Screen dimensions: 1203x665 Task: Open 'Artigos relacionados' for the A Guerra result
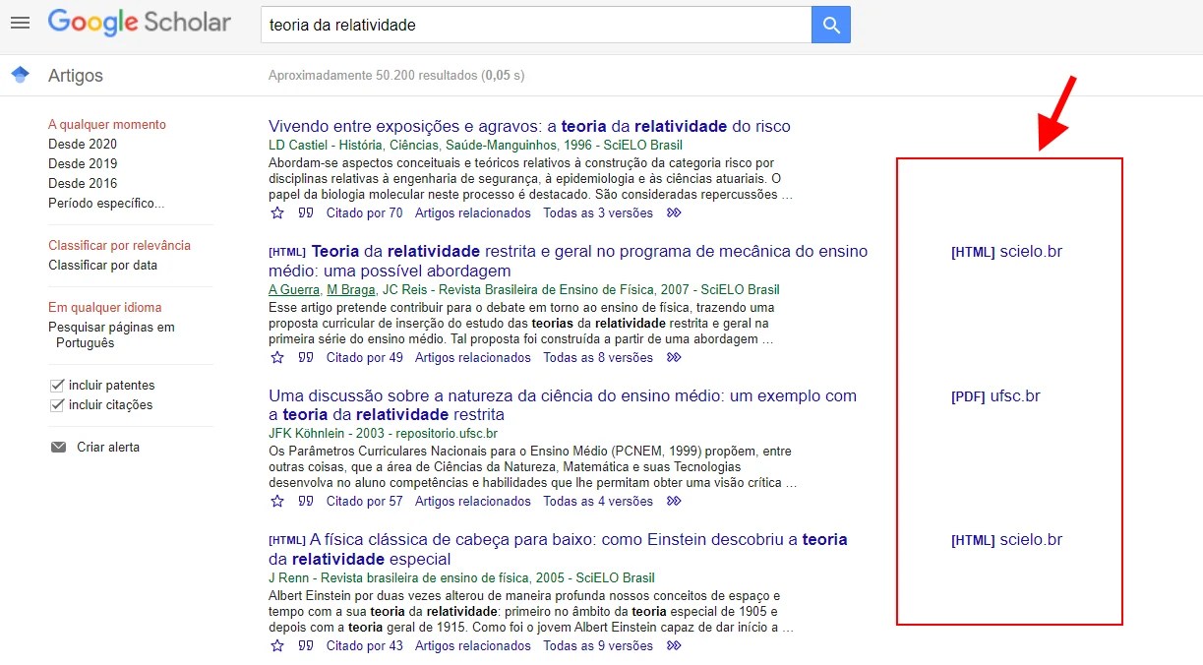472,357
